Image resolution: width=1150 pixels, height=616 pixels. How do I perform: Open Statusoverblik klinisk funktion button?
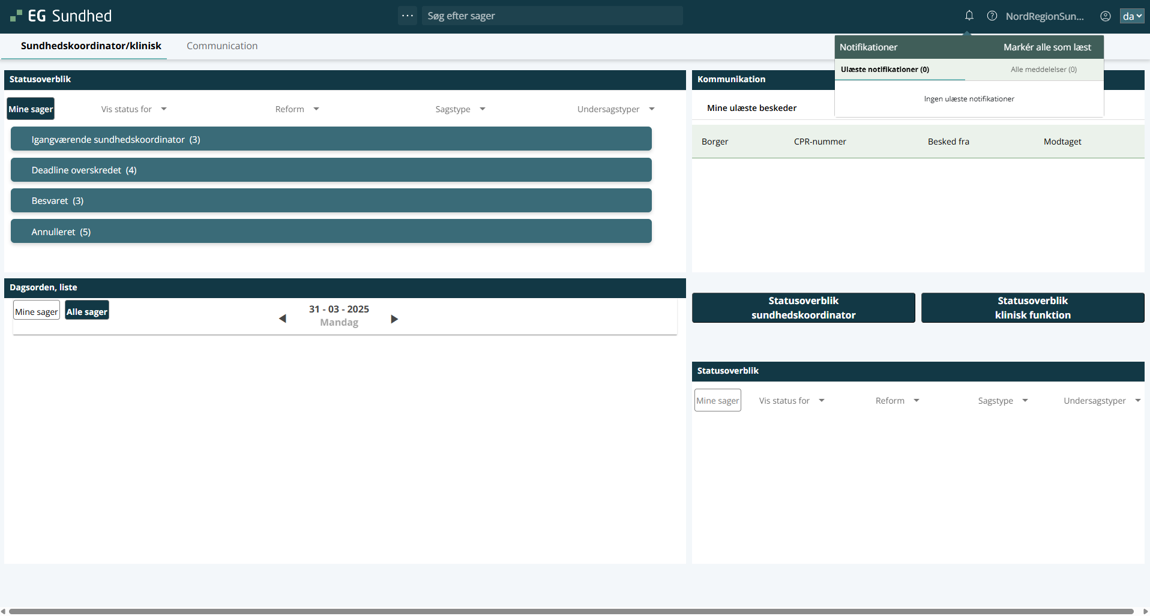[1032, 308]
